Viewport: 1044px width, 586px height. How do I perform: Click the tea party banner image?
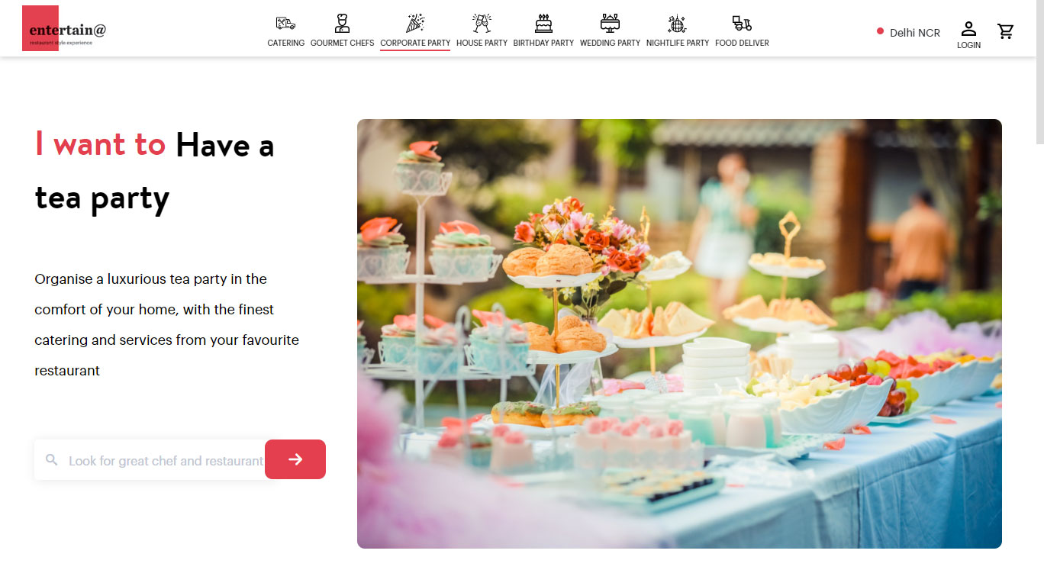pos(679,333)
